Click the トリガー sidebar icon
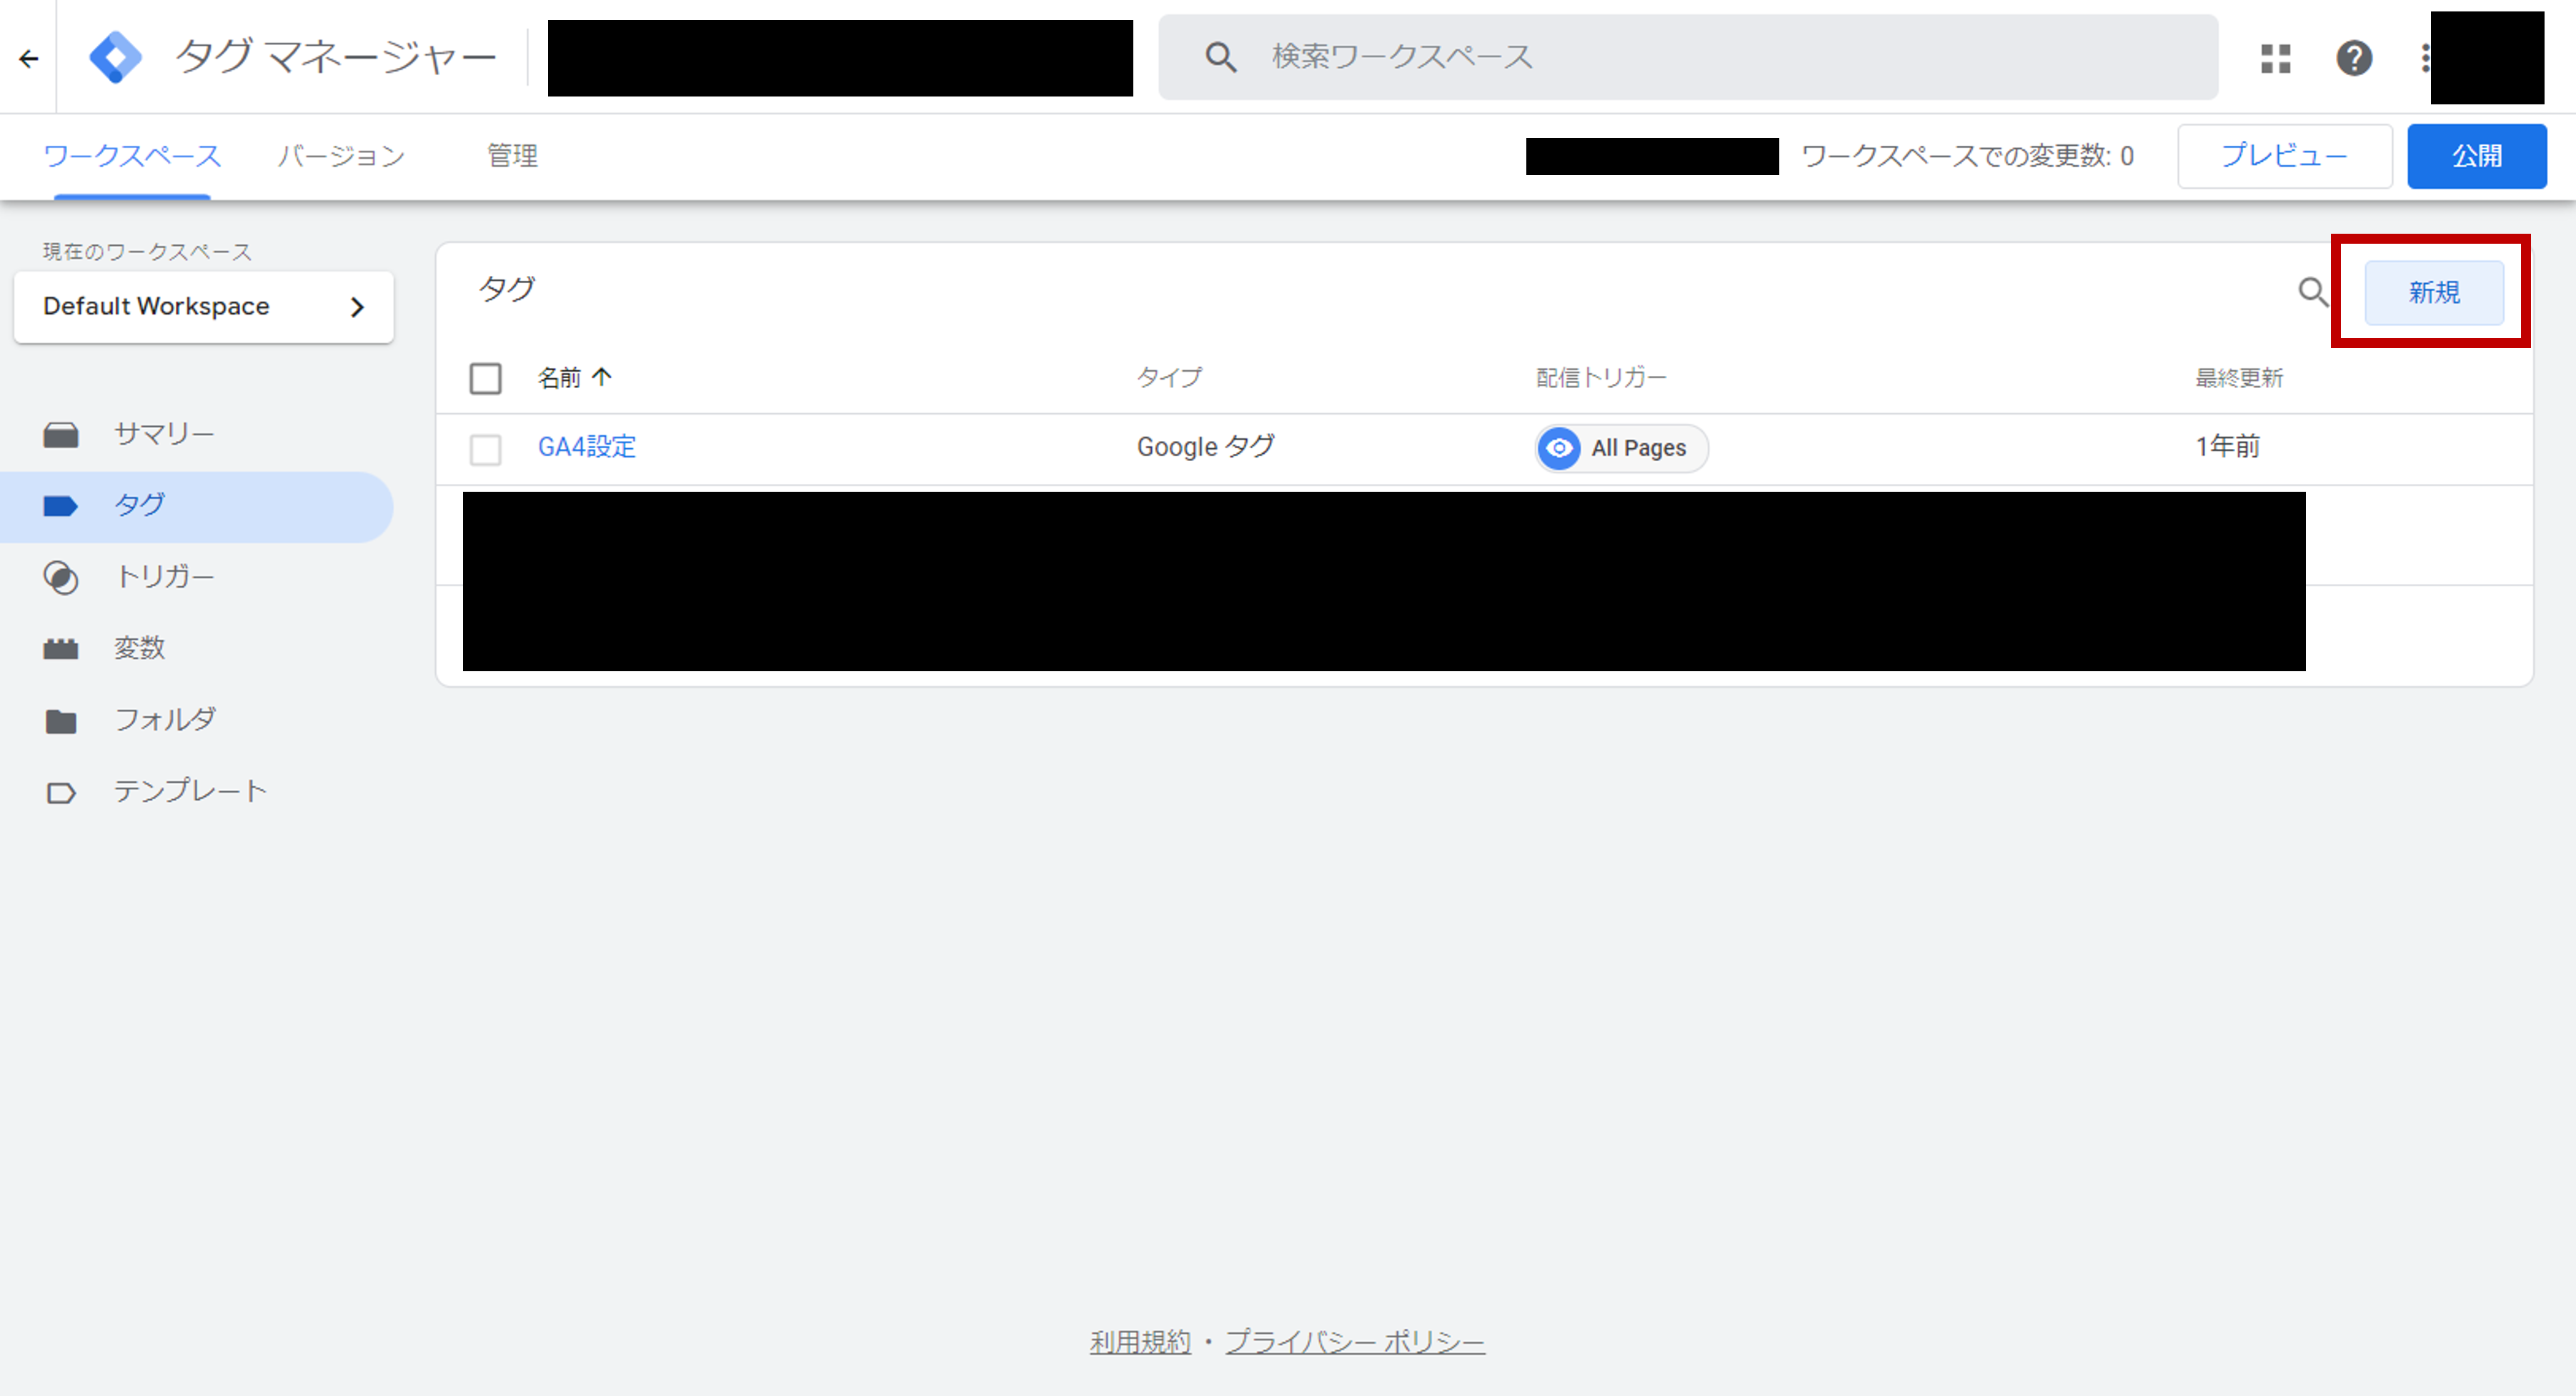 tap(61, 577)
